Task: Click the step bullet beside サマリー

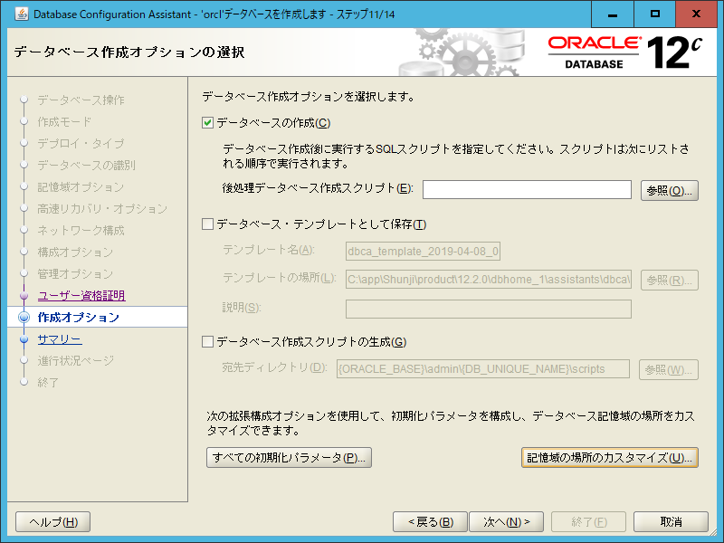Action: 24,339
